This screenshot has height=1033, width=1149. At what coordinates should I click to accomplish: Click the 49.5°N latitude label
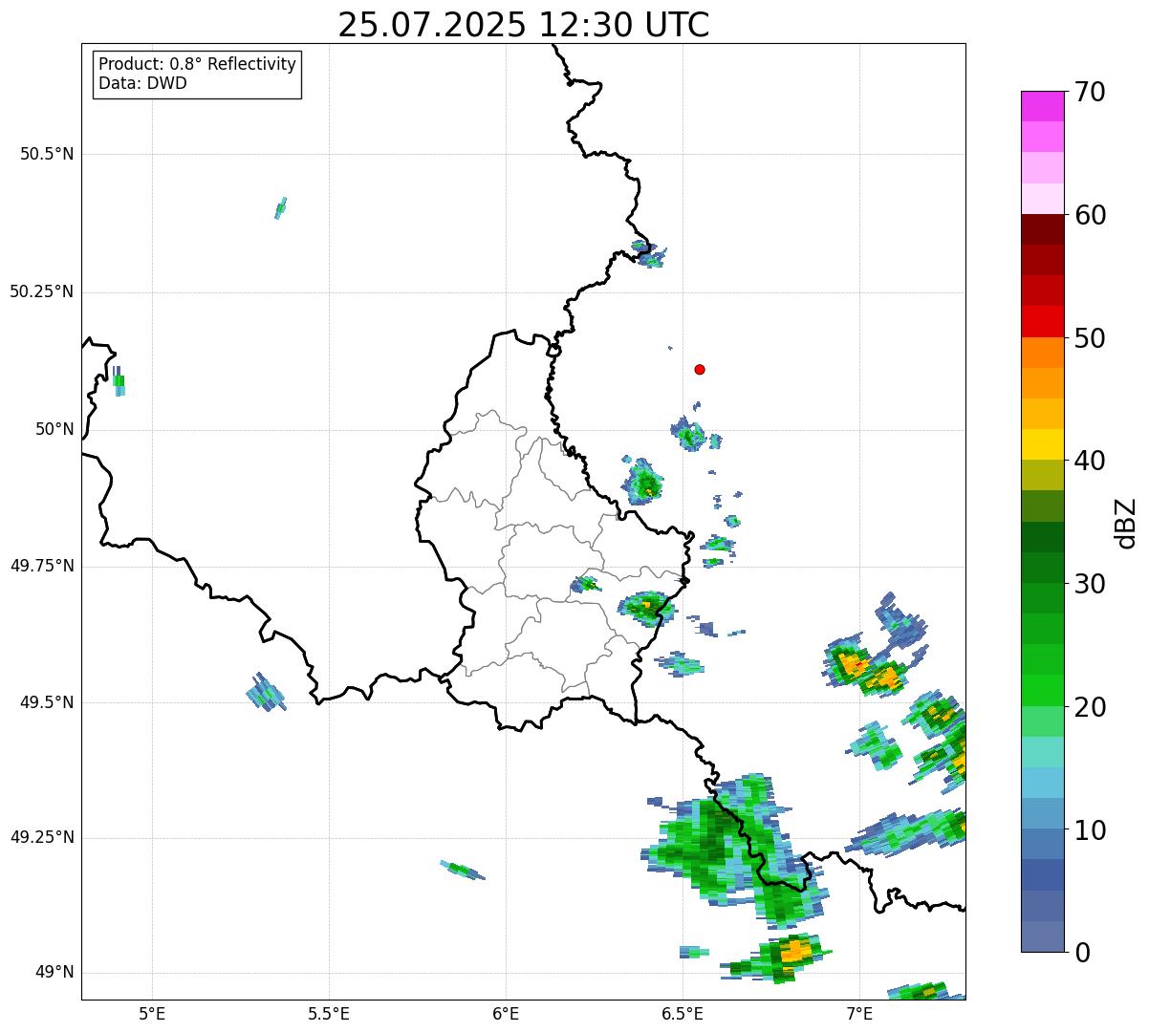47,702
